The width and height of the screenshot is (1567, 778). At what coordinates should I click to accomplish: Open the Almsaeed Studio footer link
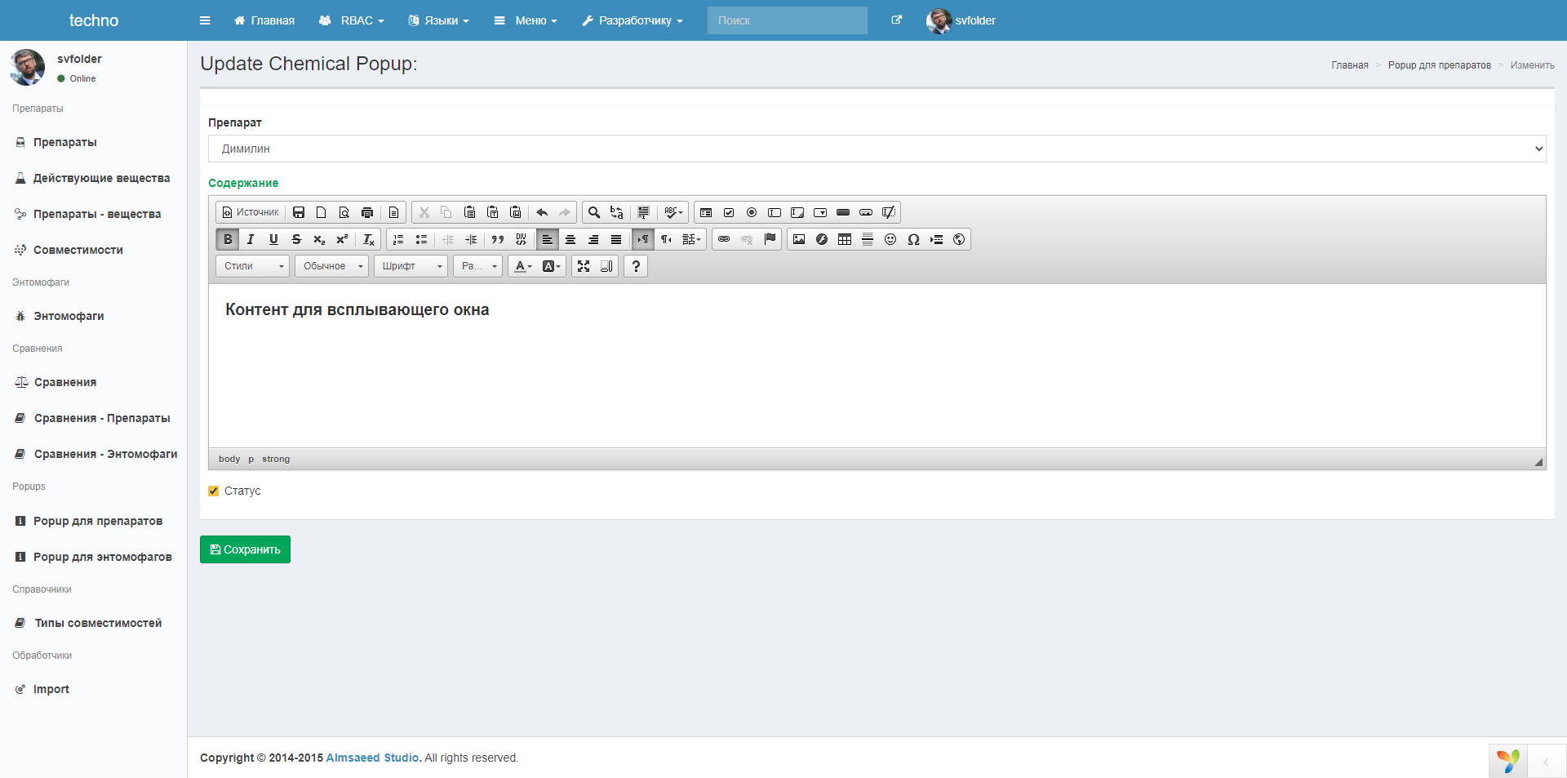372,758
